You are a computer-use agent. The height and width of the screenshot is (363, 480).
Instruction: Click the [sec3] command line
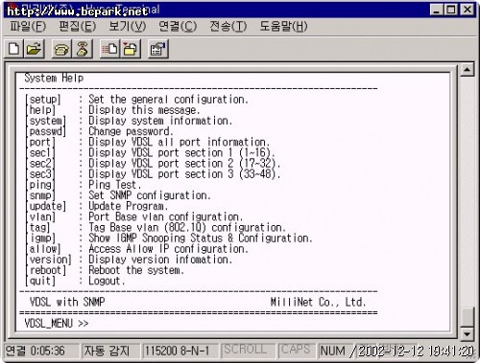click(x=153, y=174)
